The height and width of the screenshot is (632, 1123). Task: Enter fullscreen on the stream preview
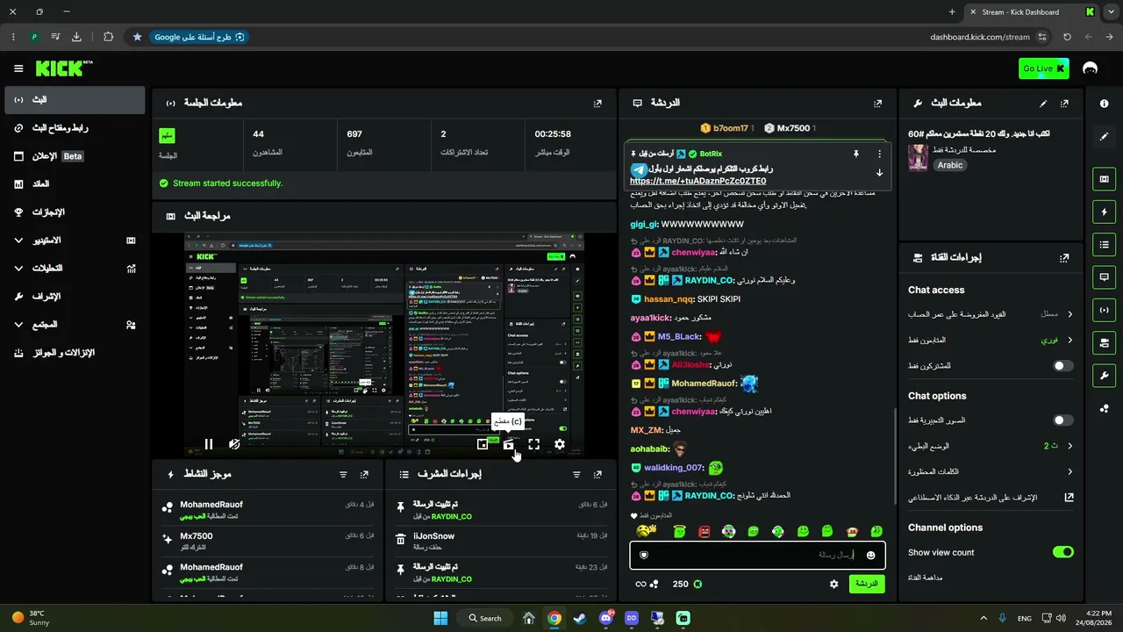[x=533, y=444]
